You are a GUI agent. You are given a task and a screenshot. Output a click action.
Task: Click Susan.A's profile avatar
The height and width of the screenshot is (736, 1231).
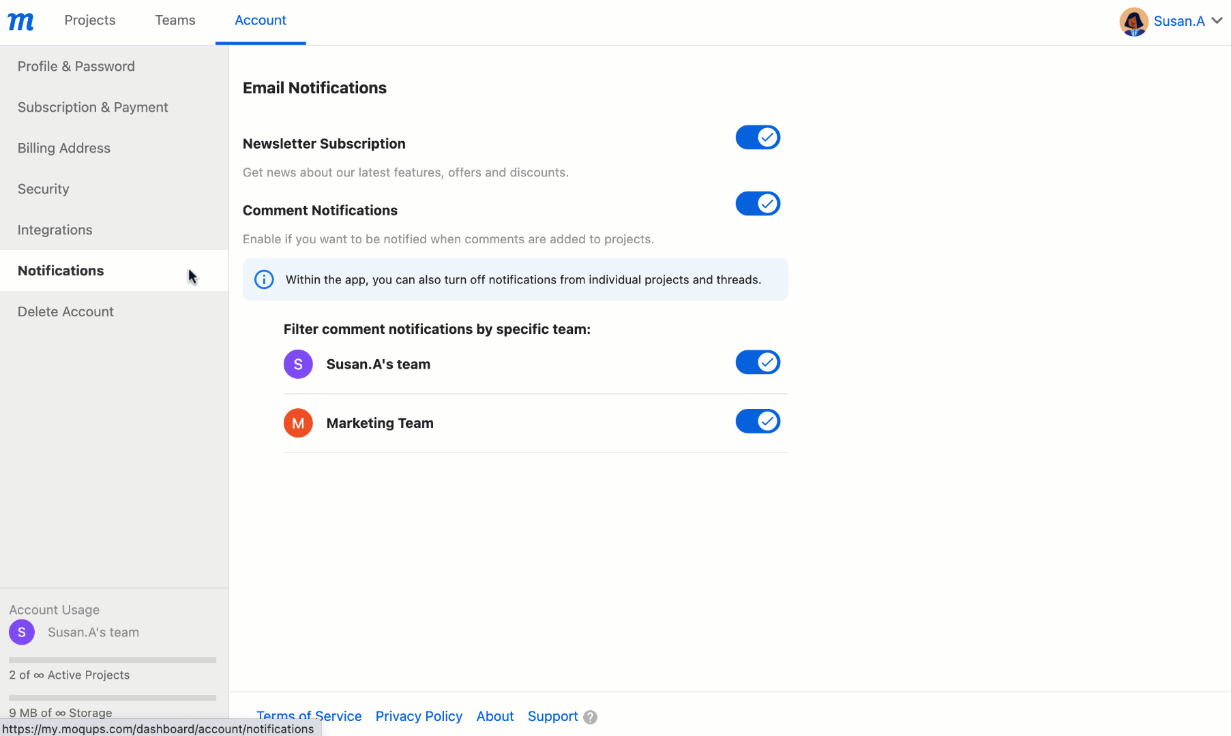tap(1133, 21)
